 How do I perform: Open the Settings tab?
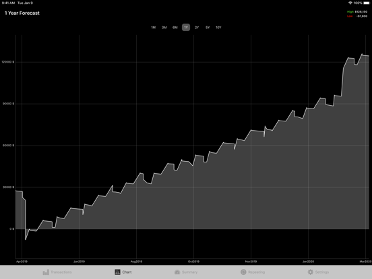(x=318, y=272)
